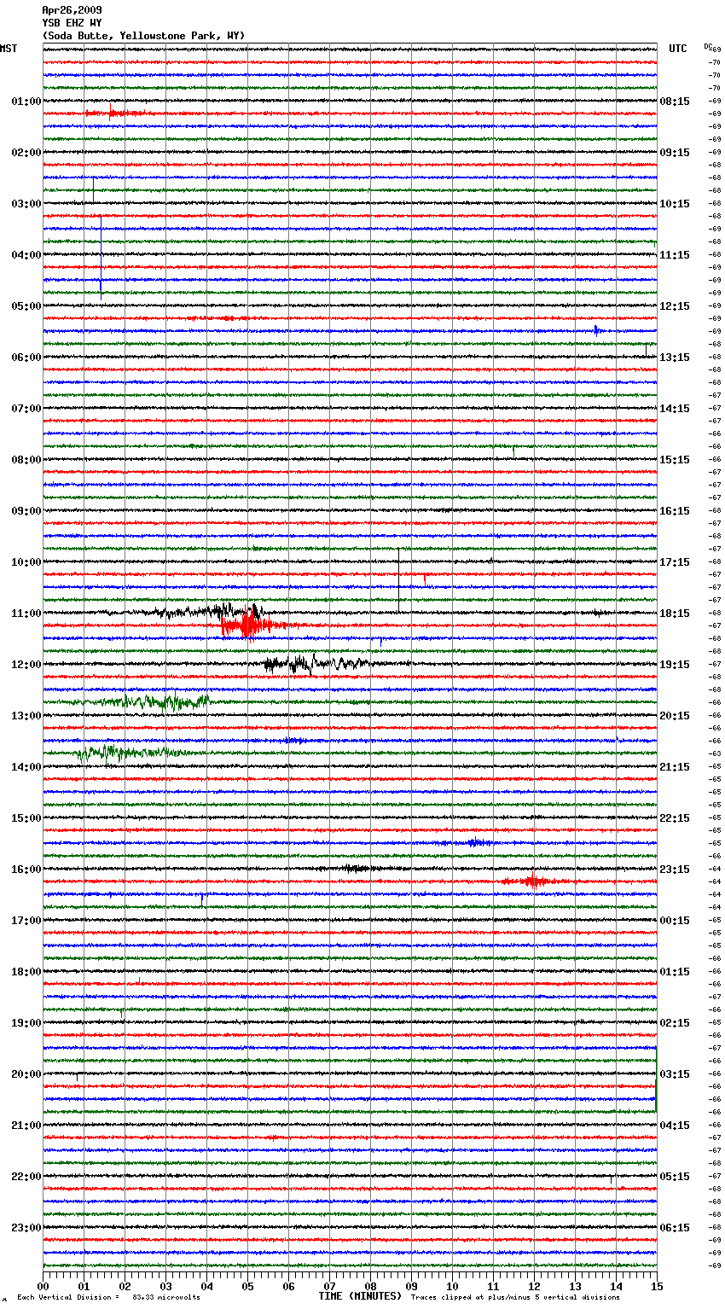Select the 14:00 MST time label
Viewport: 725px width, 1309px height.
click(26, 767)
